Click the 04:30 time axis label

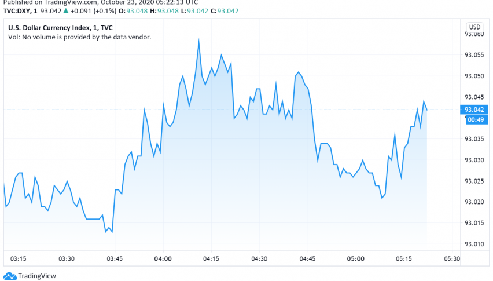point(259,259)
